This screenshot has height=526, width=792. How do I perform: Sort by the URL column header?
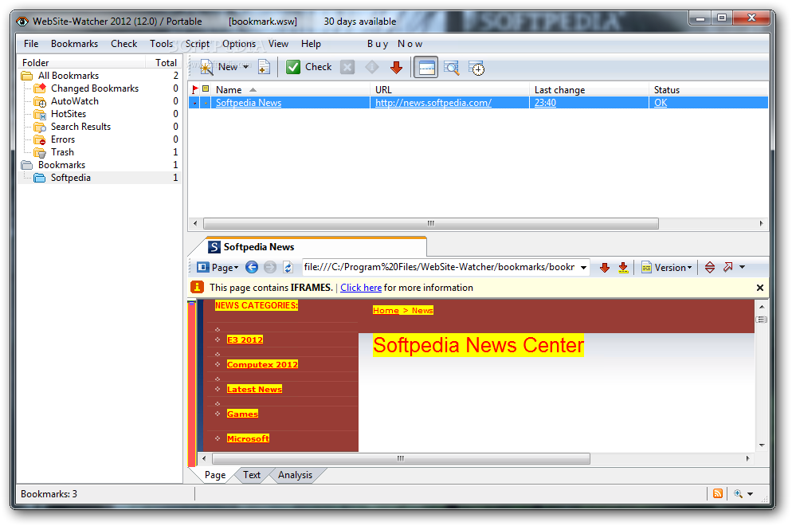(x=449, y=89)
